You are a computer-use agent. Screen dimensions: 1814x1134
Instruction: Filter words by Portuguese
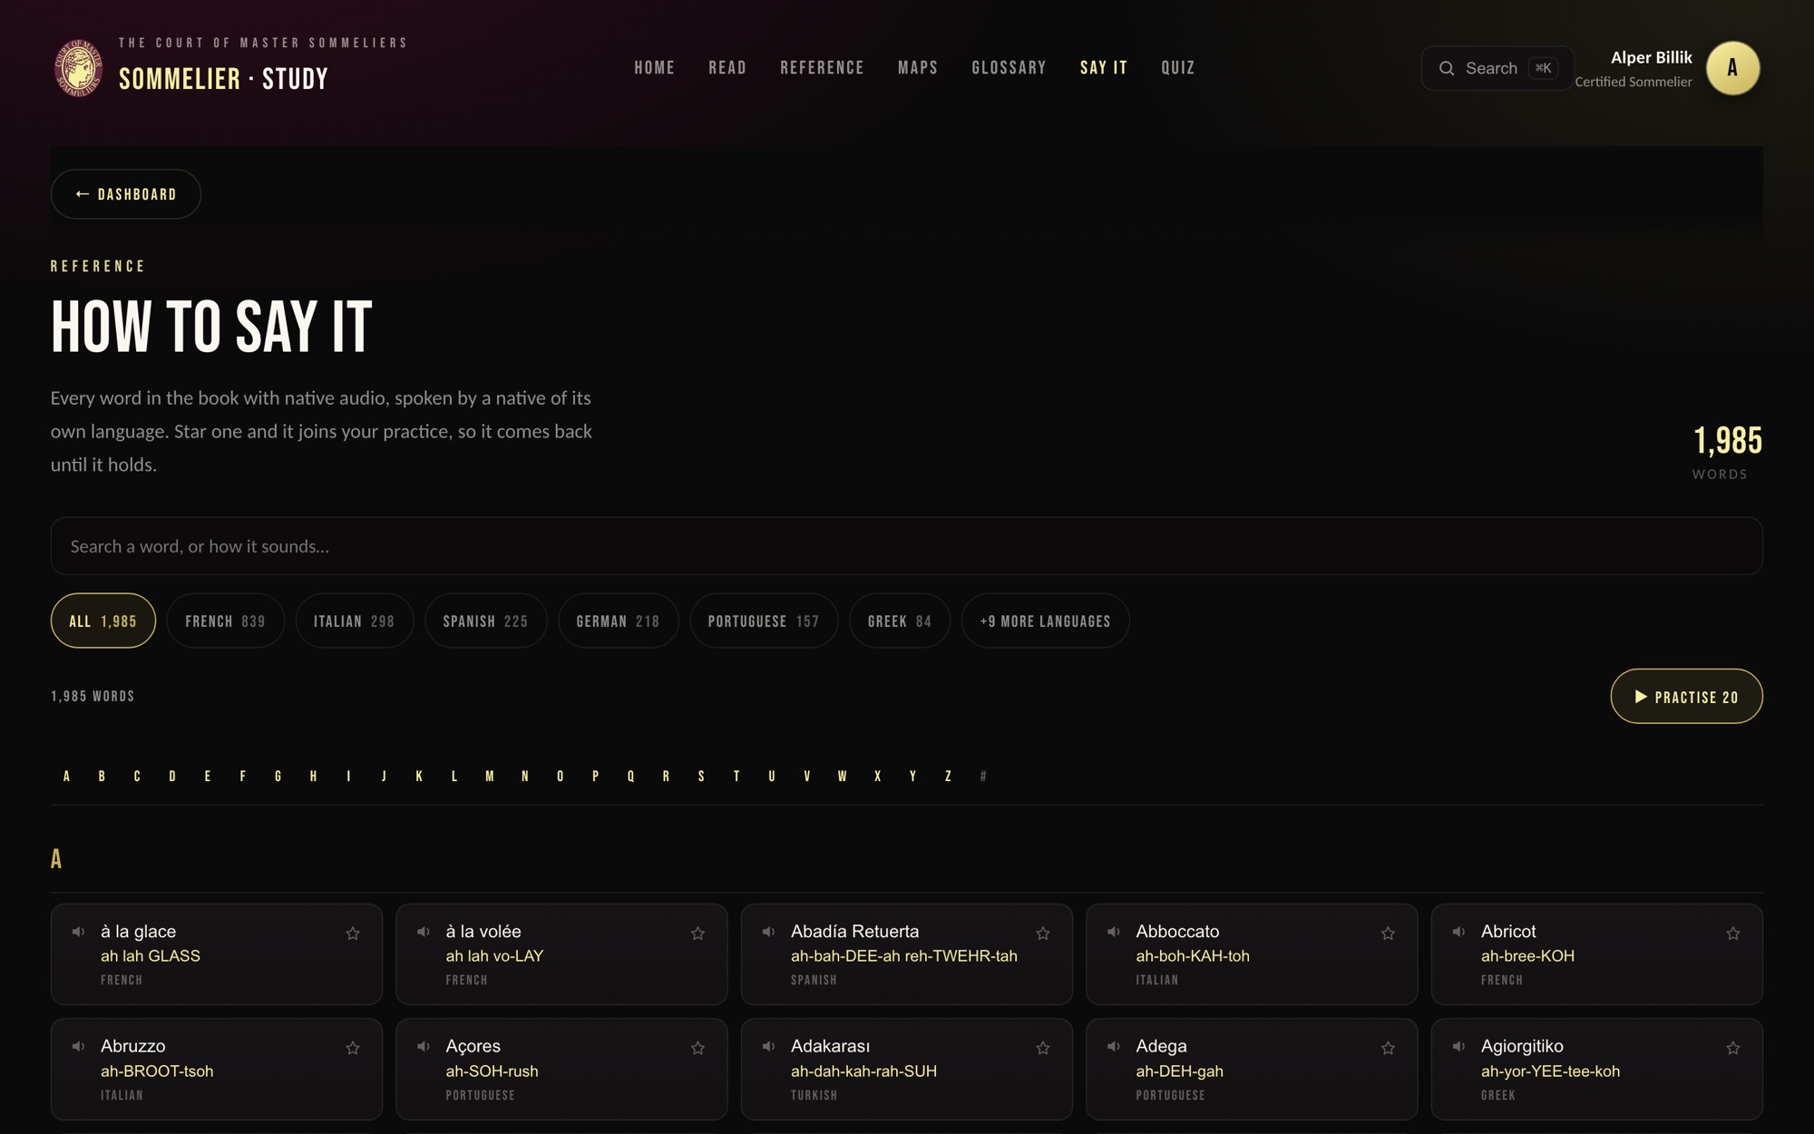tap(764, 621)
